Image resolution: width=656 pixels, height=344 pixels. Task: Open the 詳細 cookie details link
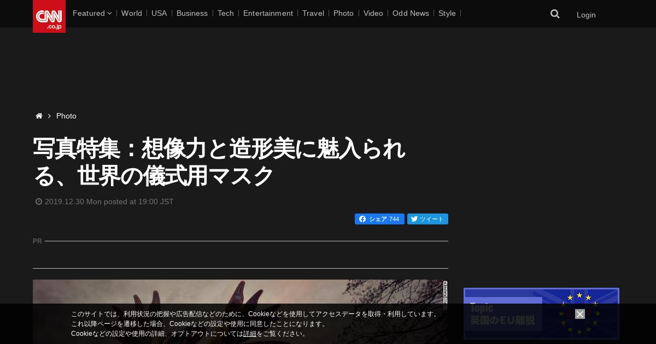(x=250, y=334)
